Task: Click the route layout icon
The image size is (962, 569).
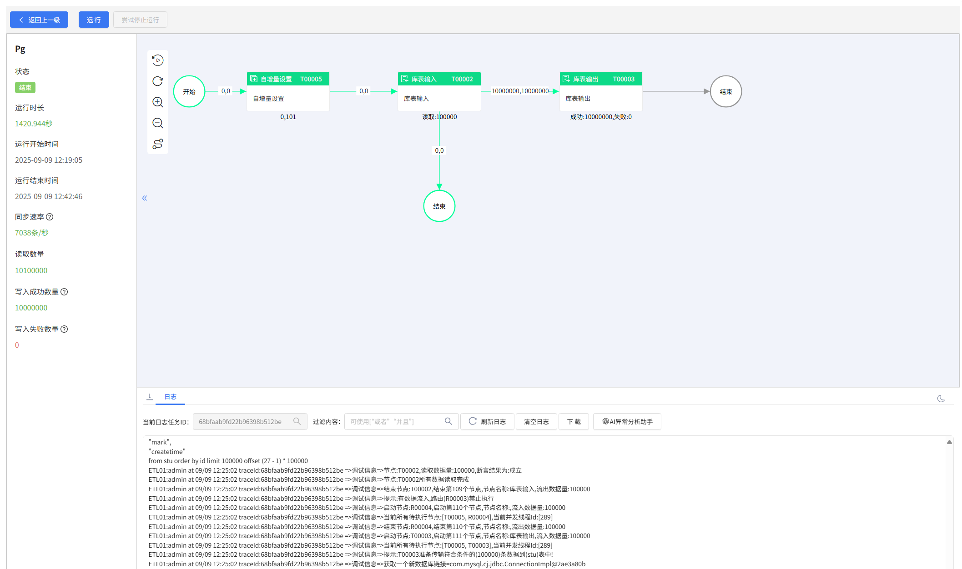Action: (158, 144)
